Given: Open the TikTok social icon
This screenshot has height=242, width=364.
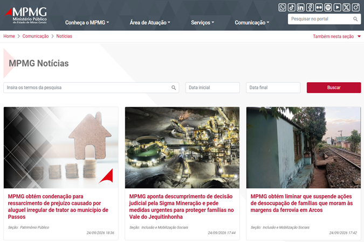Looking at the screenshot, I should click(292, 8).
